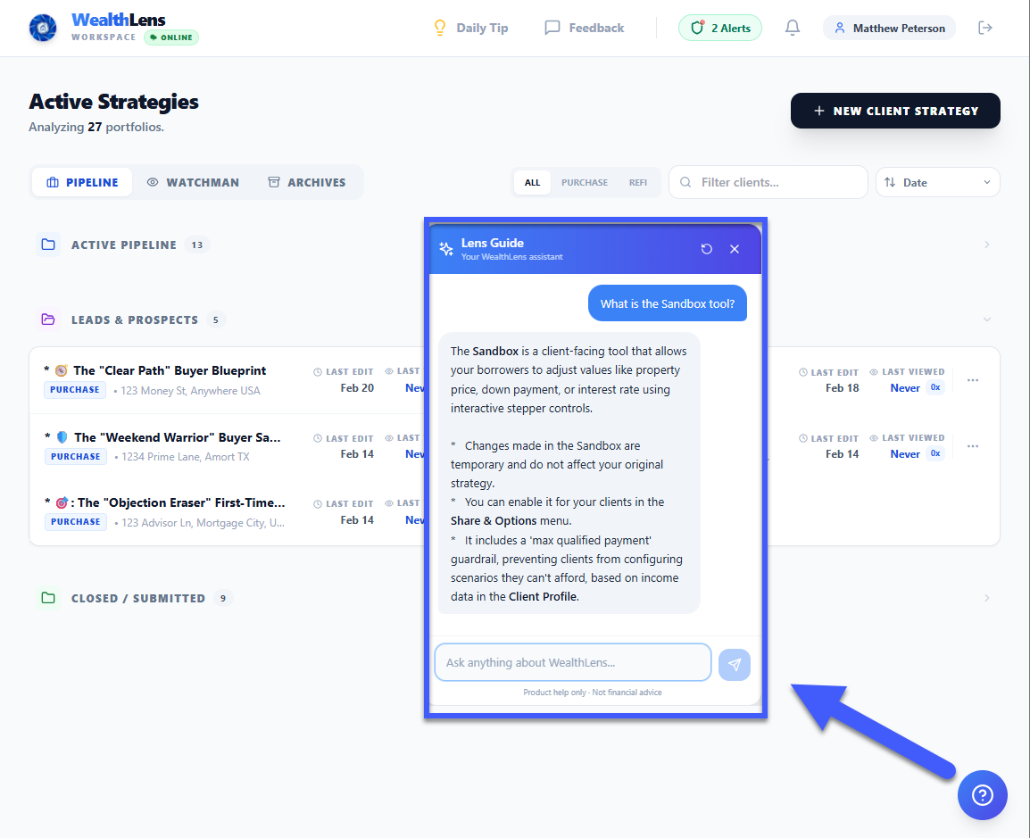The width and height of the screenshot is (1030, 838).
Task: Click the WealthLens logo icon
Action: click(x=43, y=28)
